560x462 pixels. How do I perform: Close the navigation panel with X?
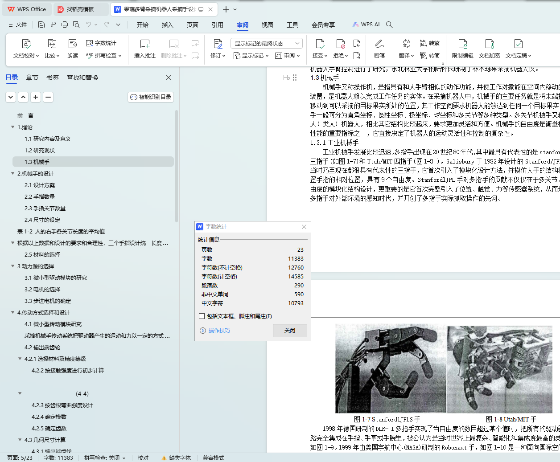[169, 78]
